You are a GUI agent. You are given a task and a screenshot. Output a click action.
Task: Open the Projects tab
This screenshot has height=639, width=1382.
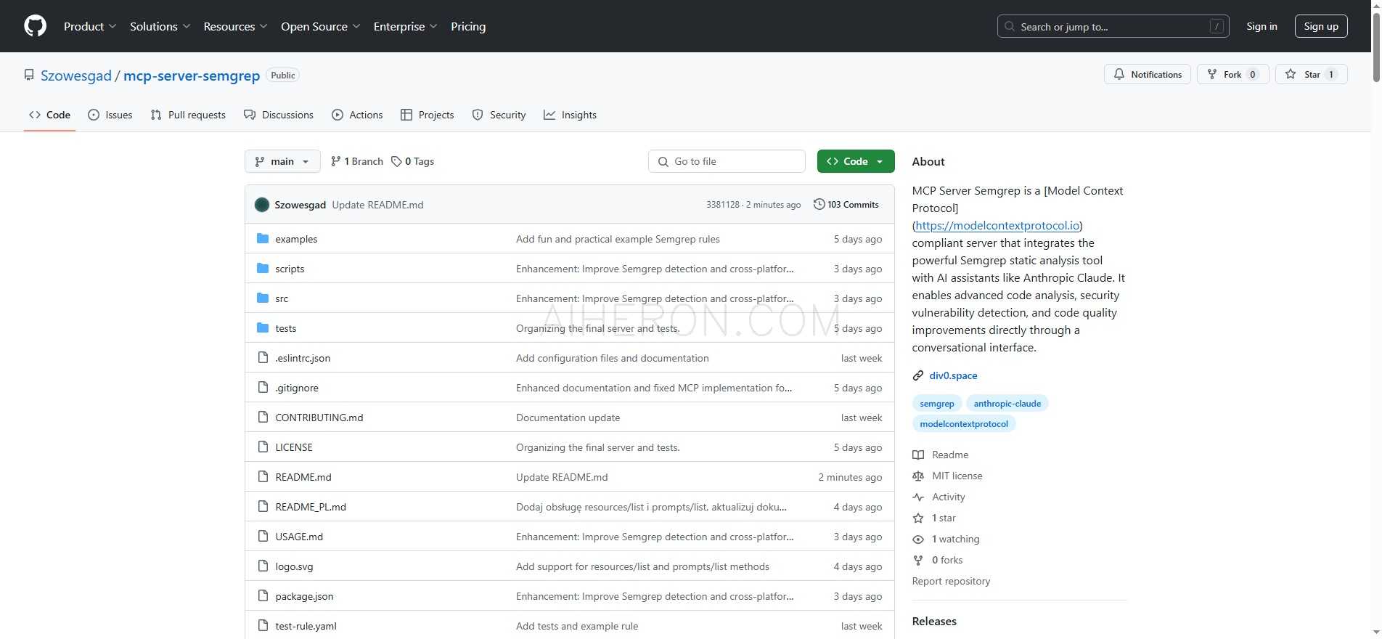[x=428, y=115]
